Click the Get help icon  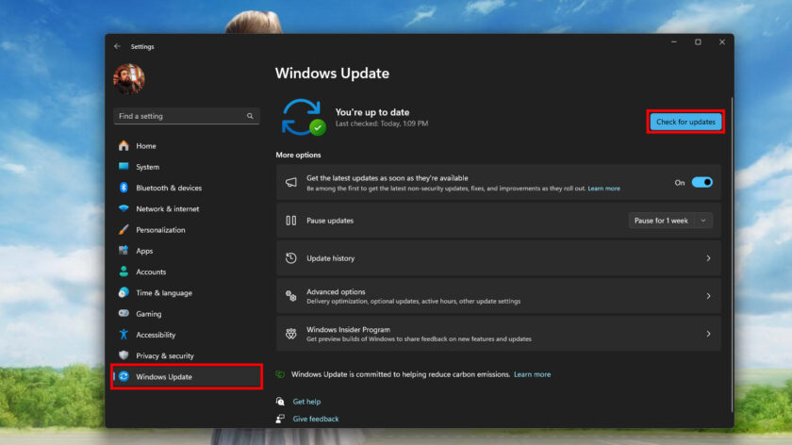pos(280,402)
